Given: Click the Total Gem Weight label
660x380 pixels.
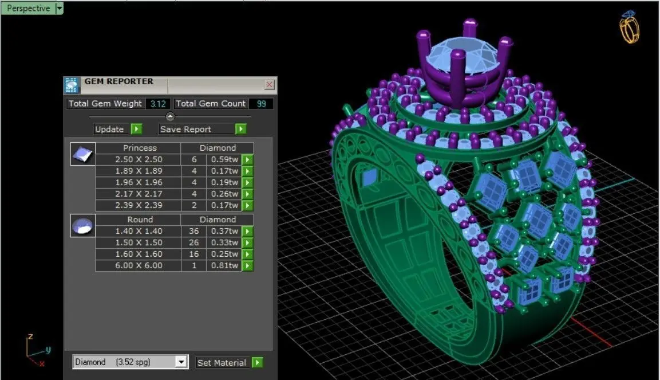Looking at the screenshot, I should pos(105,104).
